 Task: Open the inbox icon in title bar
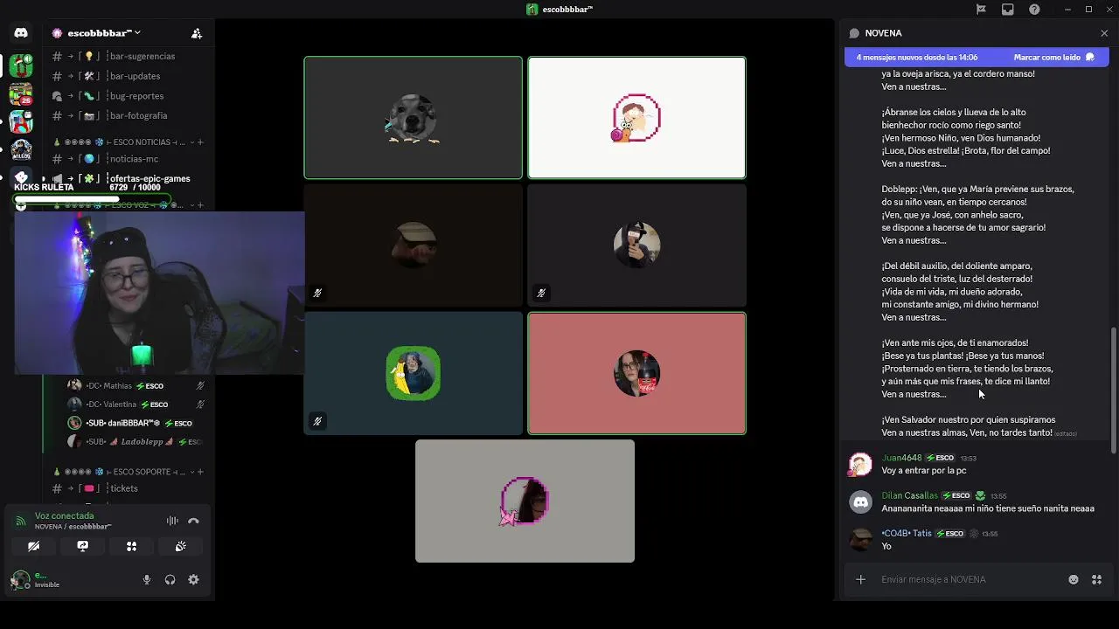(1008, 10)
